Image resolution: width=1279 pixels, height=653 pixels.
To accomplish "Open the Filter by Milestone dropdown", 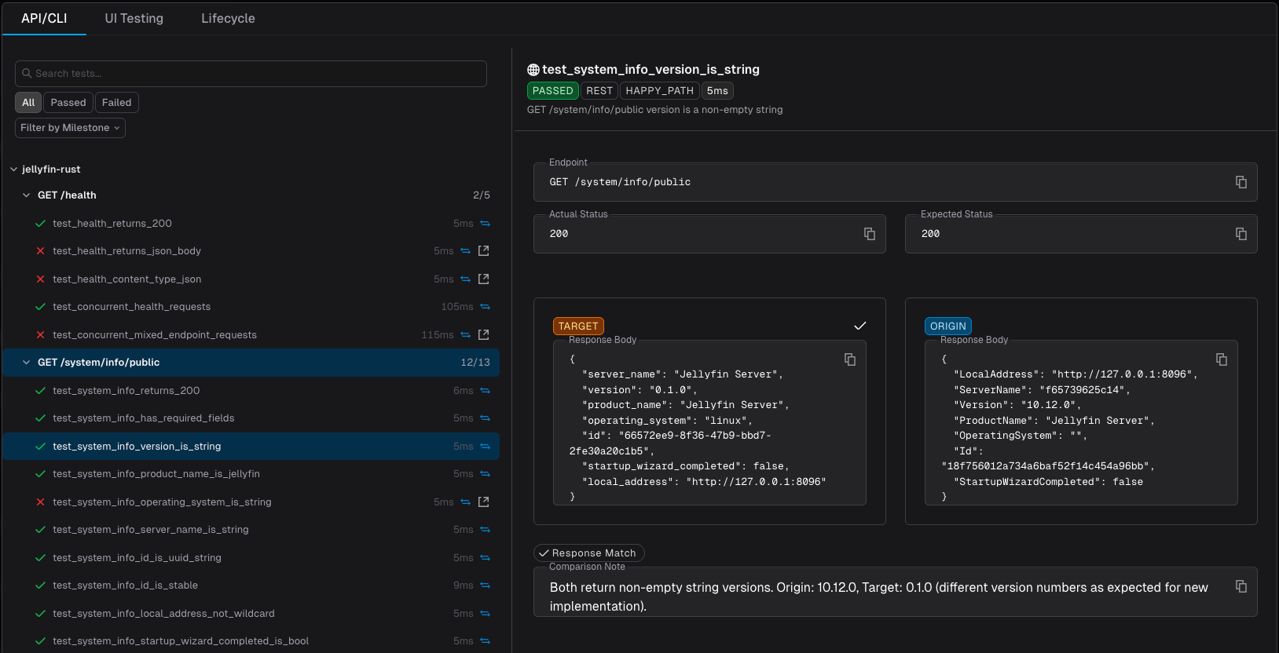I will coord(70,128).
